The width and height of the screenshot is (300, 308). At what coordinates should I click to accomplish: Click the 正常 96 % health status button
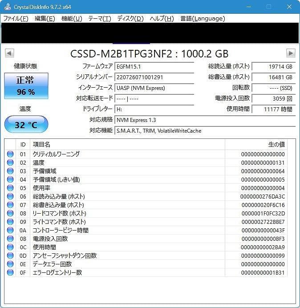pyautogui.click(x=26, y=86)
